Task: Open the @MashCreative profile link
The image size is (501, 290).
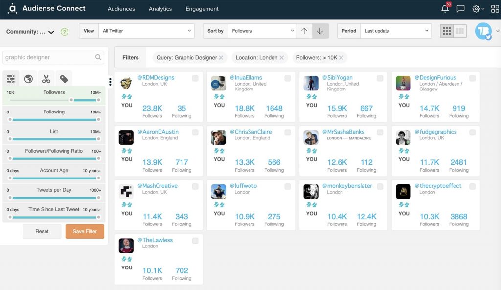Action: point(157,186)
